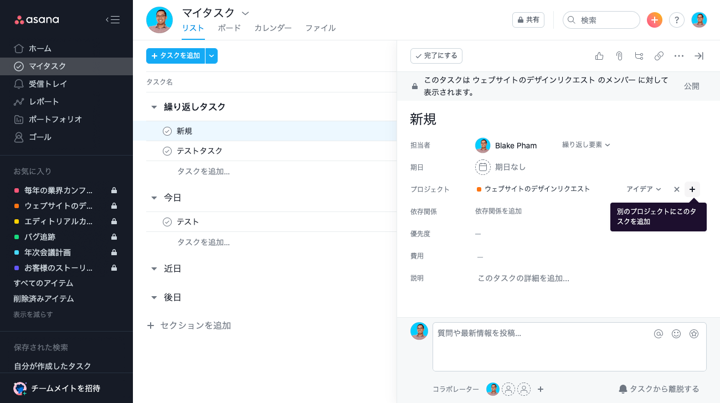Switch to the カレンダー tab

[x=273, y=28]
